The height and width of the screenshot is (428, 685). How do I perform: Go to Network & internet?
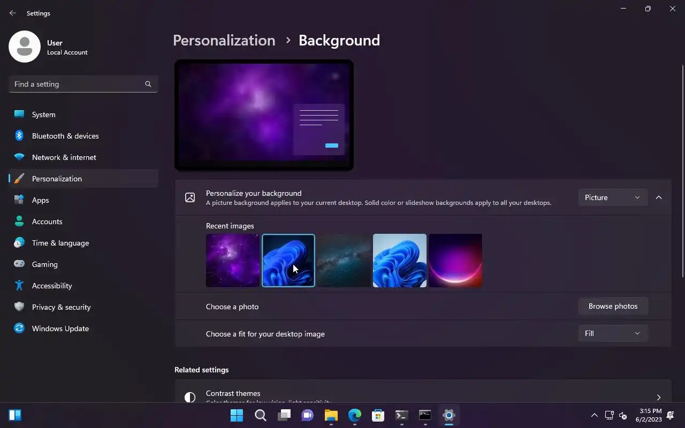(83, 157)
